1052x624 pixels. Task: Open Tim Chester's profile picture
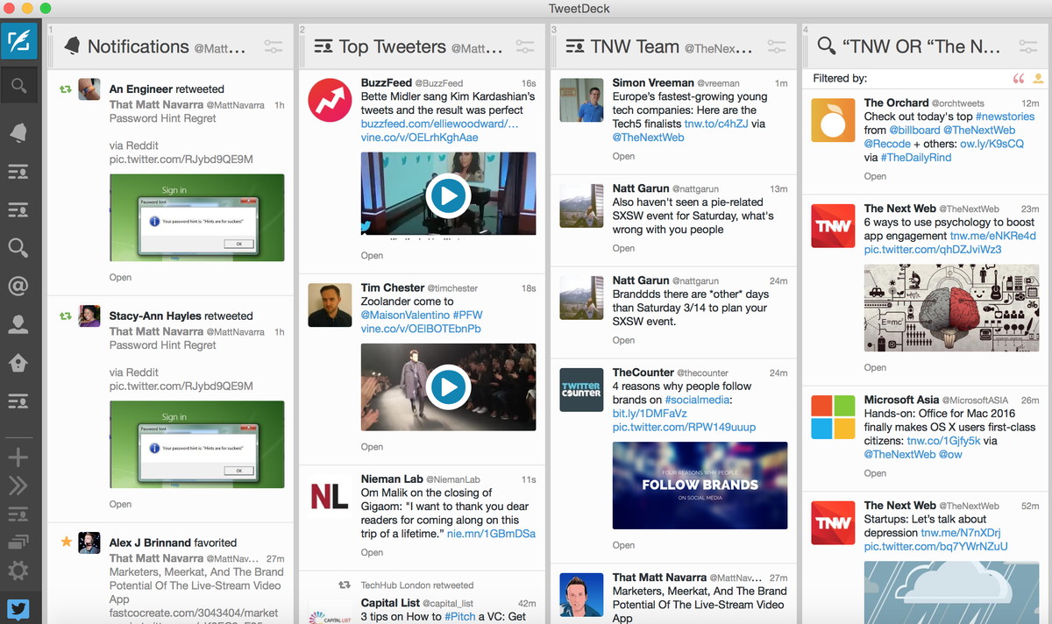[x=330, y=304]
